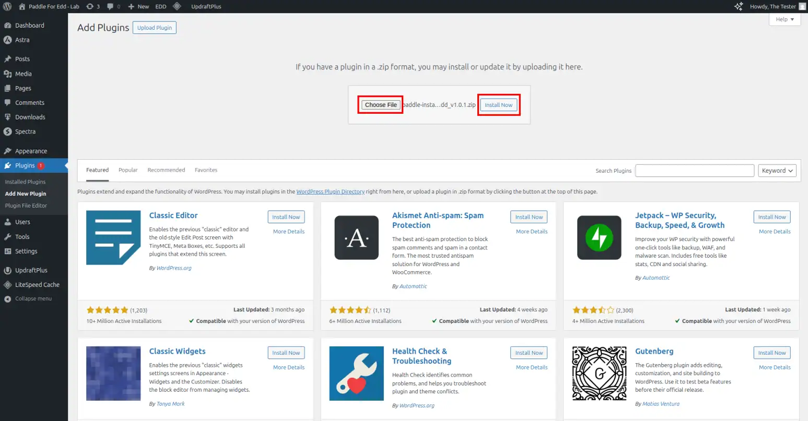Click the Tools wrench icon

point(8,236)
